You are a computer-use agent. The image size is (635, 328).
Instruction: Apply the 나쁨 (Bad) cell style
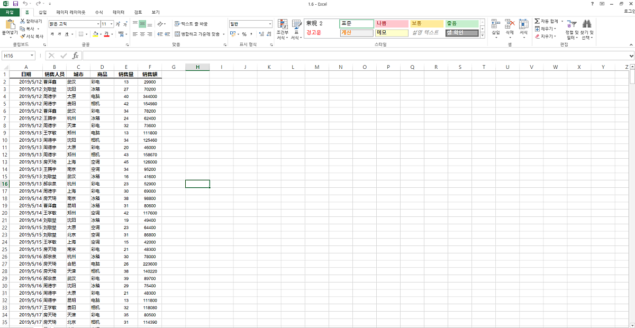(392, 24)
